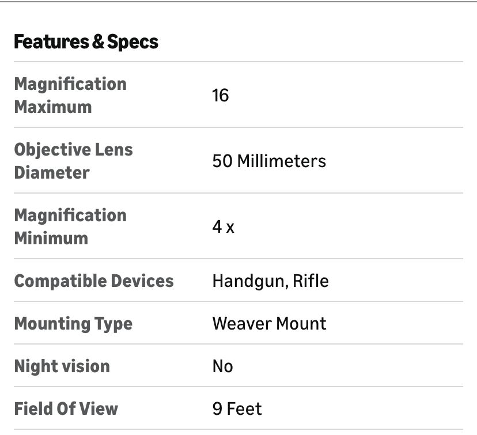Click the Objective Lens Diameter label
Image resolution: width=477 pixels, height=435 pixels.
point(73,161)
